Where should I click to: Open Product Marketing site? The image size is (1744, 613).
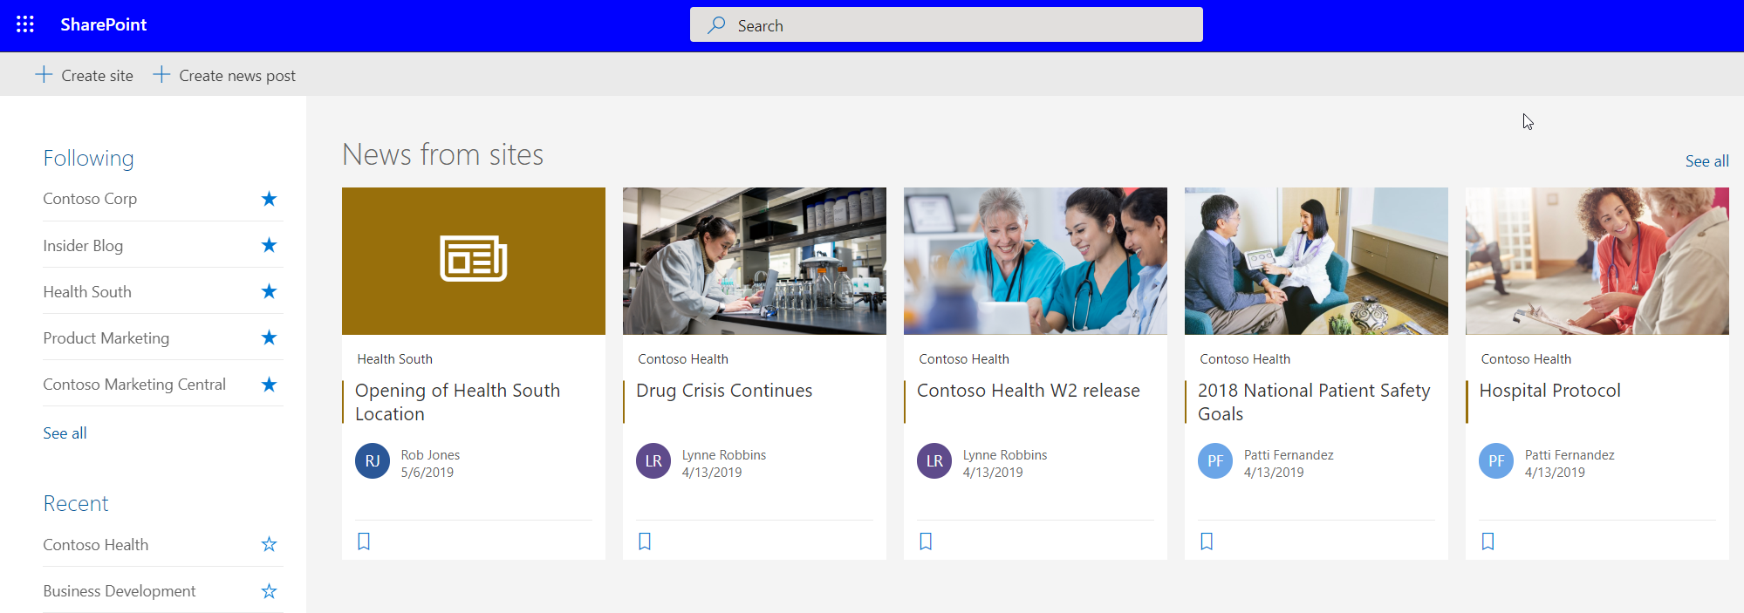tap(106, 338)
